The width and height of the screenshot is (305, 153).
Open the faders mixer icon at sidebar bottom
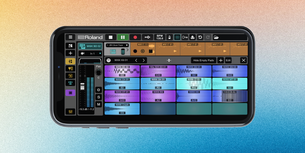pyautogui.click(x=70, y=112)
